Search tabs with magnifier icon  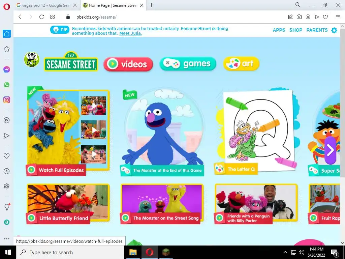click(298, 5)
